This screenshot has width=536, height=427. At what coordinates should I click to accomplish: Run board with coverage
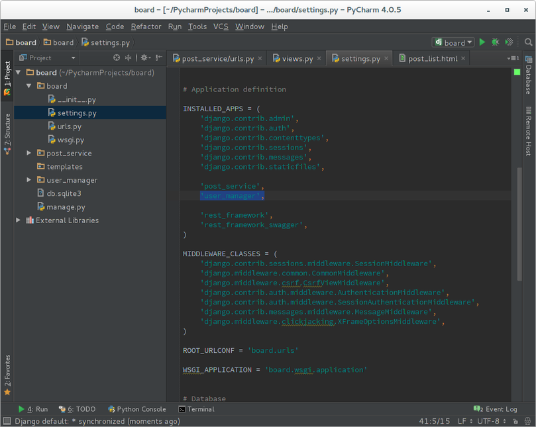click(509, 42)
